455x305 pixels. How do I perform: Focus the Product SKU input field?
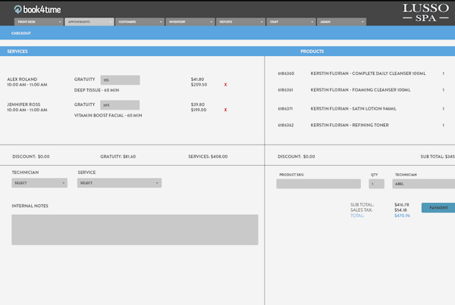pyautogui.click(x=318, y=184)
